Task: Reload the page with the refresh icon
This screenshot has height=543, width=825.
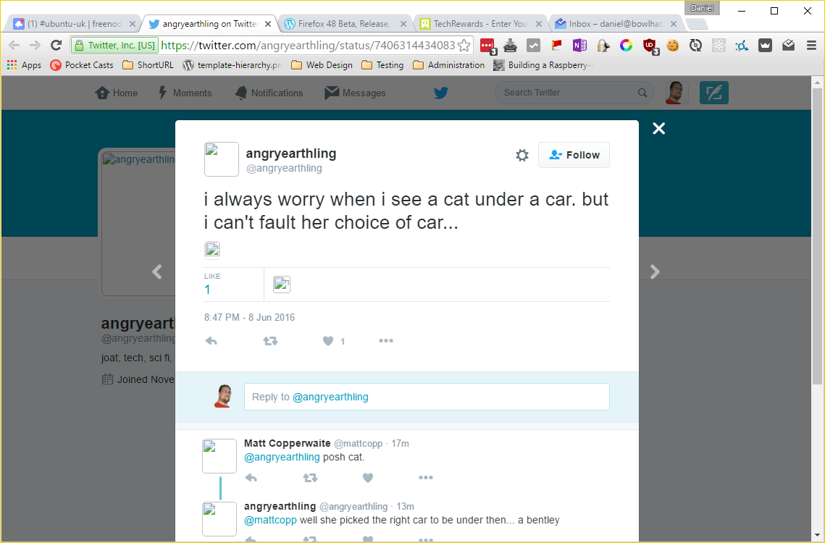Action: pyautogui.click(x=56, y=46)
